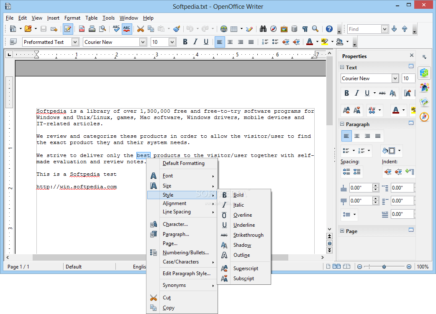Viewport: 436px width, 314px height.
Task: Open the sidebar font name dropdown
Action: (395, 78)
